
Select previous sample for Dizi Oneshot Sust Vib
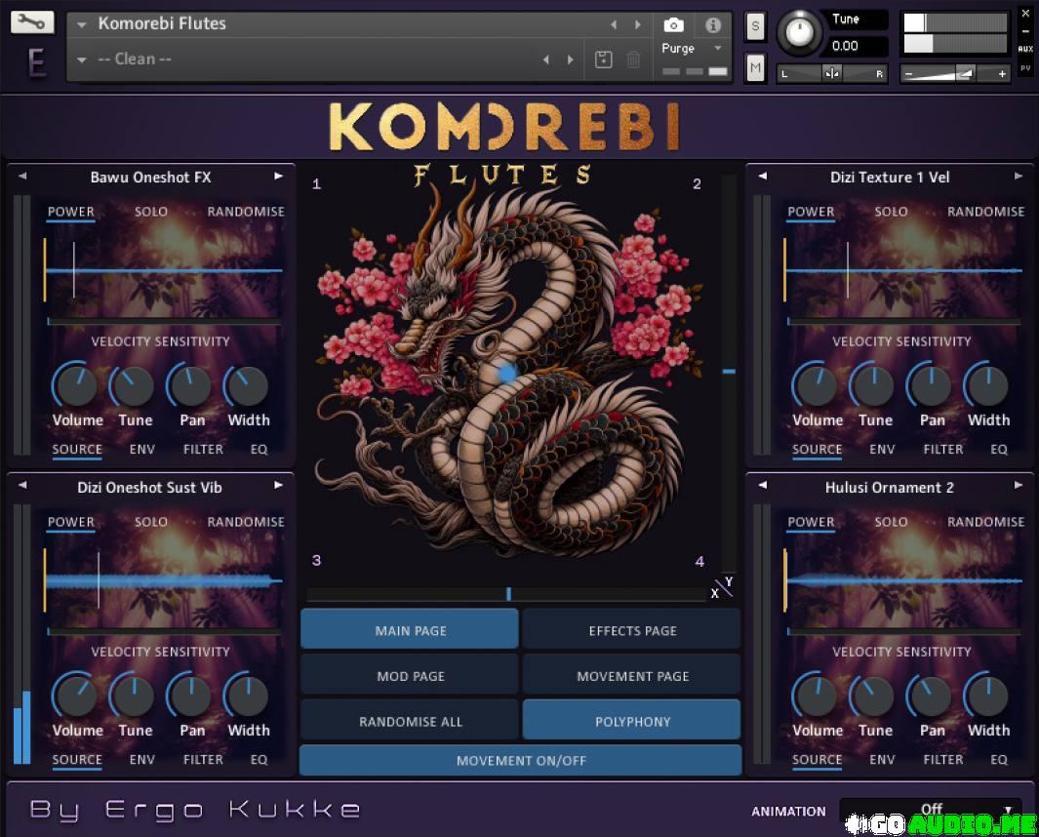(22, 485)
